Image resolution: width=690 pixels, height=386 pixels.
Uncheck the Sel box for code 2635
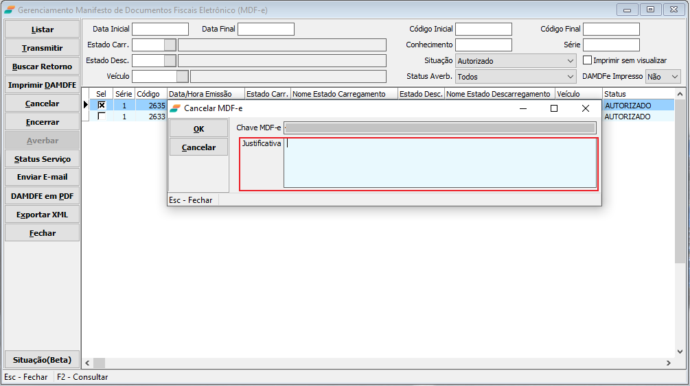(102, 106)
